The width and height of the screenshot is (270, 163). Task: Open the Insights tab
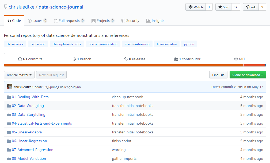155,21
